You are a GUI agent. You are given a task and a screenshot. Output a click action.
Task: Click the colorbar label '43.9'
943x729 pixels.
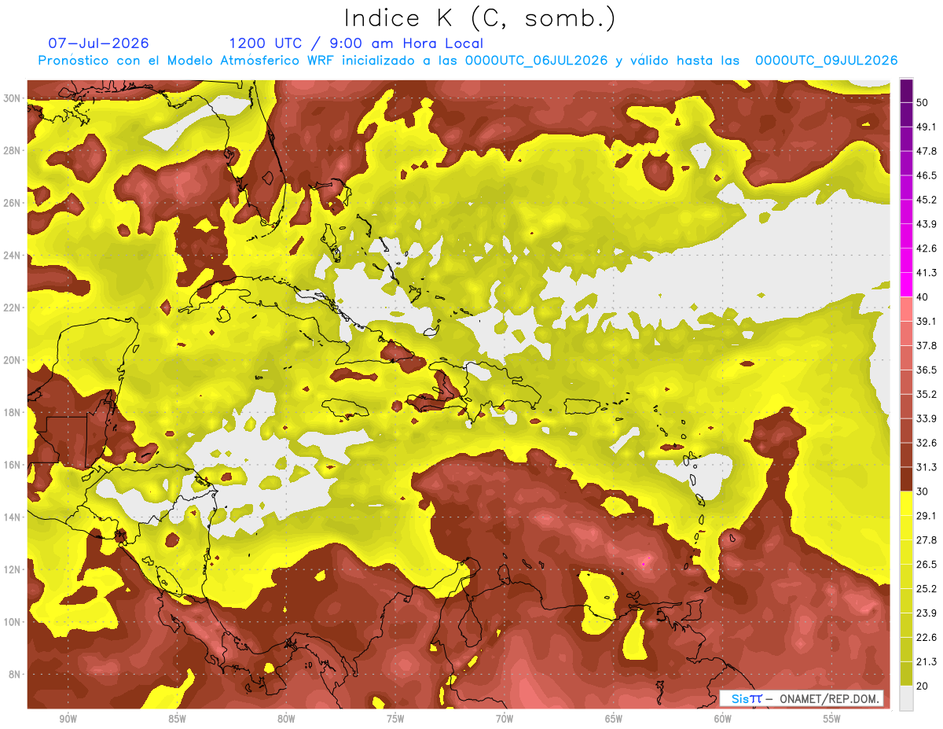coord(926,224)
